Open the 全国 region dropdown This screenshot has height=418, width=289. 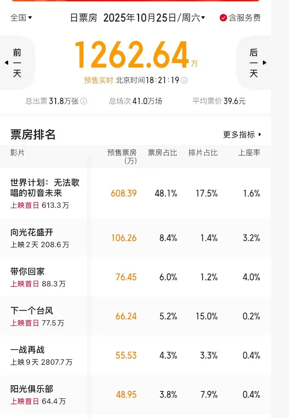[x=21, y=18]
